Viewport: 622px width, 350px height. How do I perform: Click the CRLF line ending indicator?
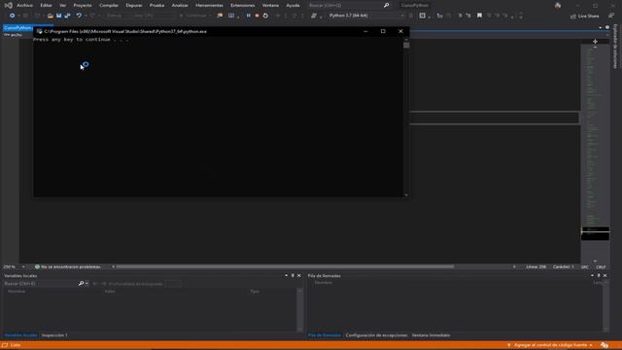click(x=601, y=267)
